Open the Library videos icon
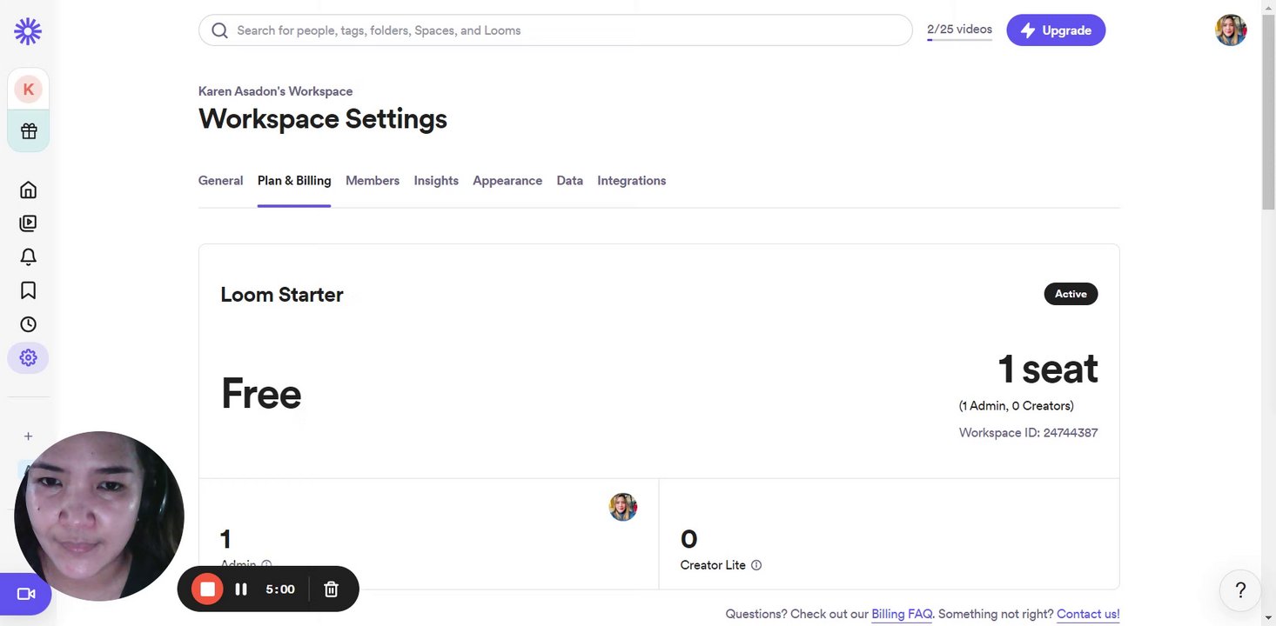1276x626 pixels. click(28, 223)
